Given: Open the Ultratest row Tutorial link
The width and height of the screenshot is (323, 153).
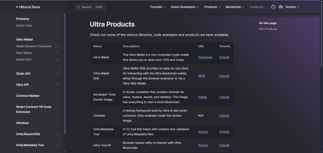Looking at the screenshot, I should pyautogui.click(x=224, y=116).
